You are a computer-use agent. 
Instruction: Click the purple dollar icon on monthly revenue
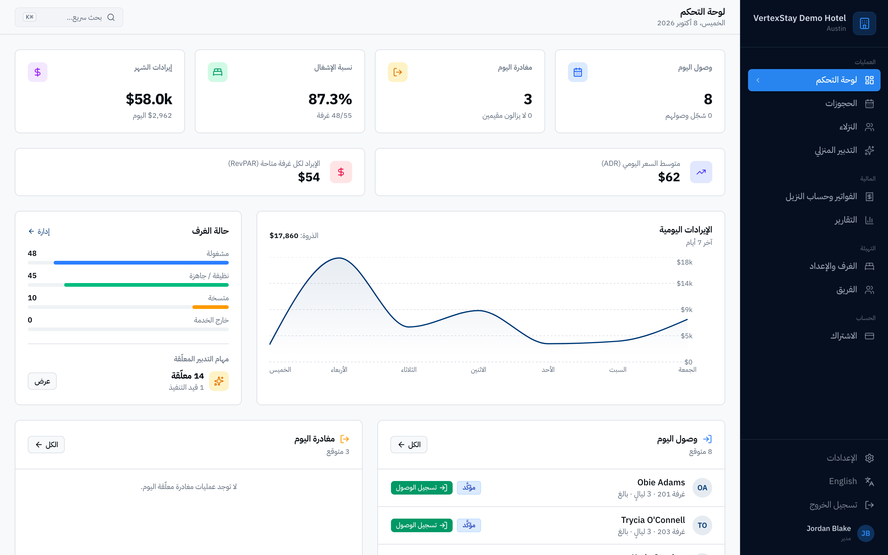(x=37, y=72)
